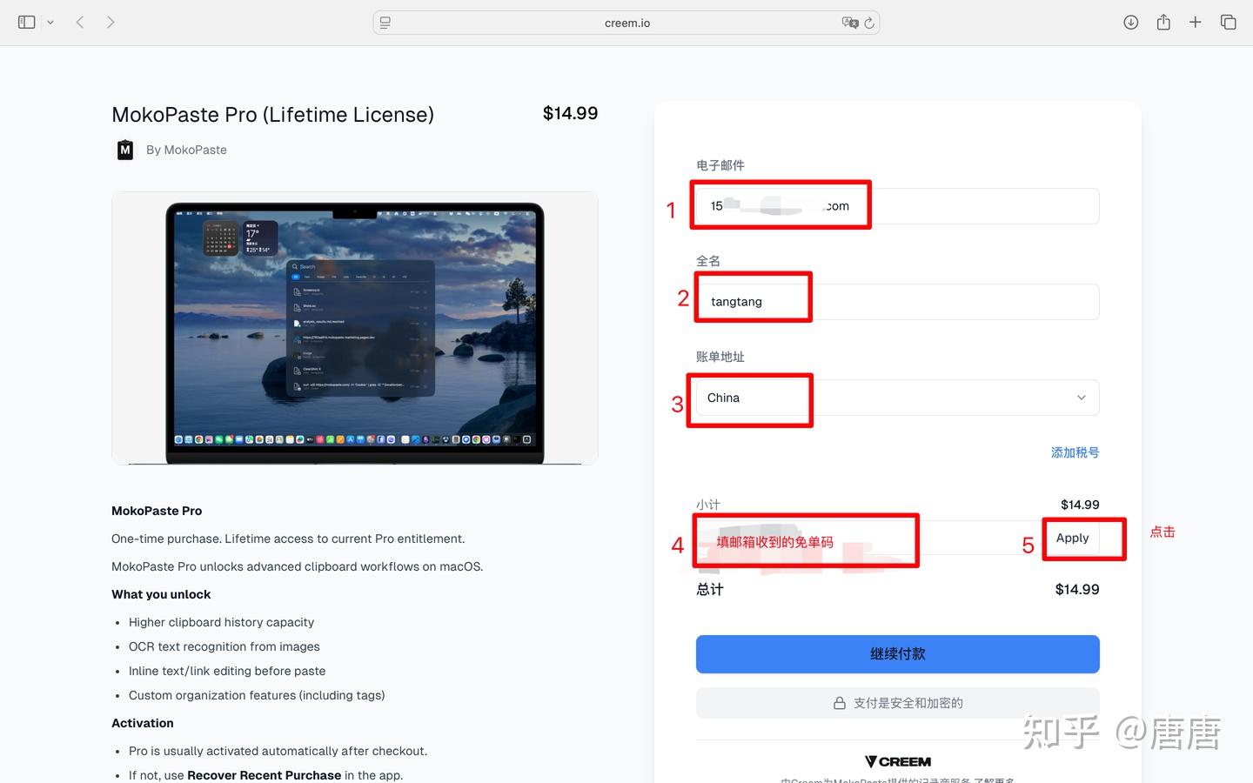Click the $14.99 price beside the title

(x=570, y=113)
